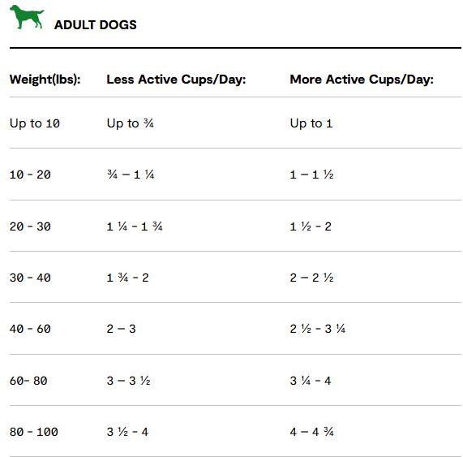463x457 pixels.
Task: Select the Up to 10 weight cell
Action: click(35, 123)
